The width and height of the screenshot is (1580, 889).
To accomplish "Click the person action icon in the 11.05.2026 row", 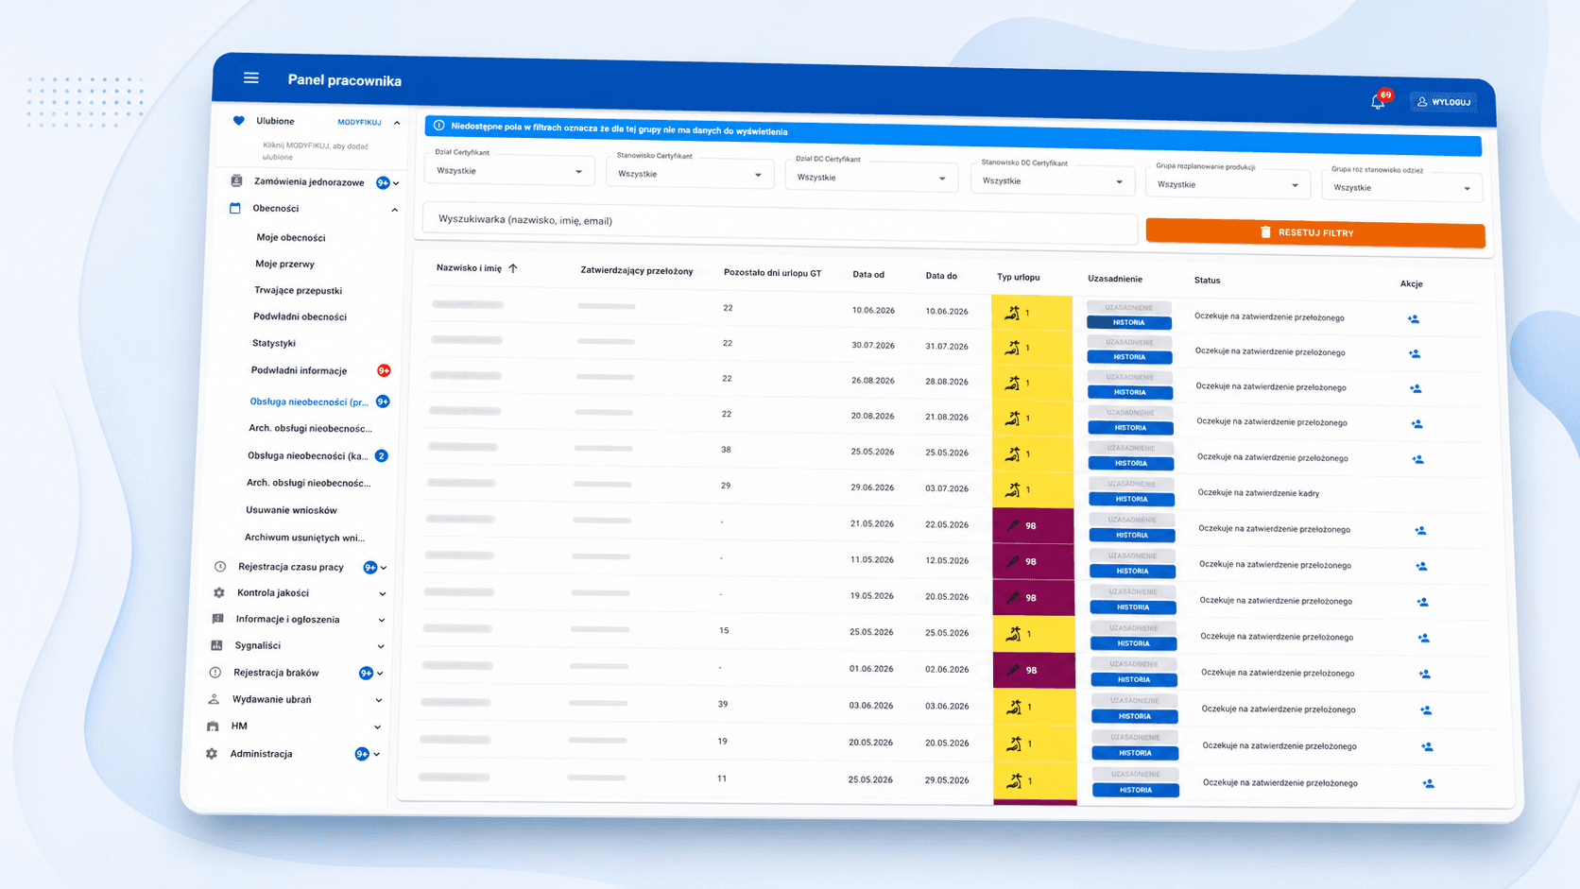I will (1421, 567).
